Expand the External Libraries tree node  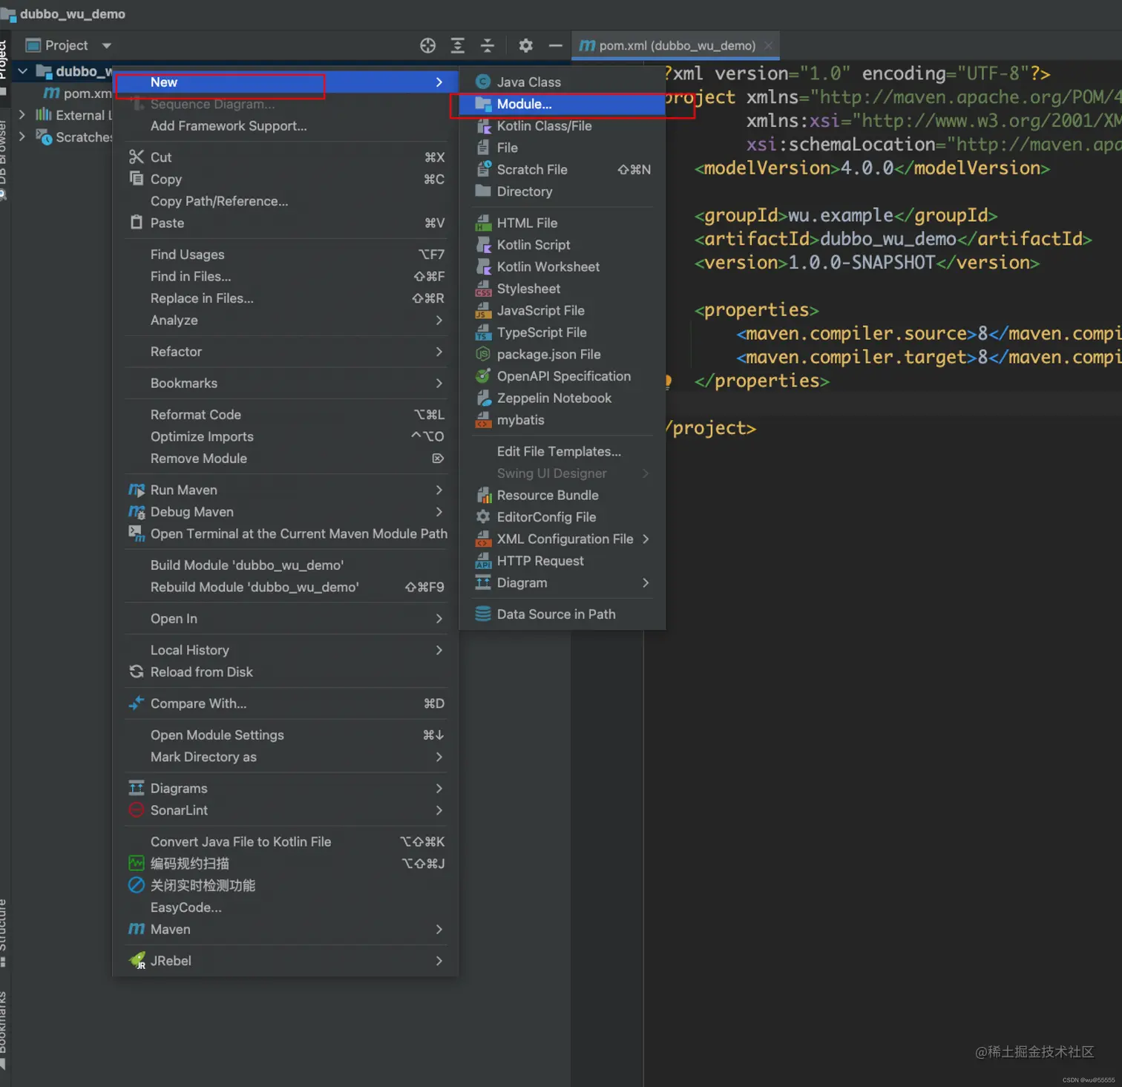click(22, 115)
